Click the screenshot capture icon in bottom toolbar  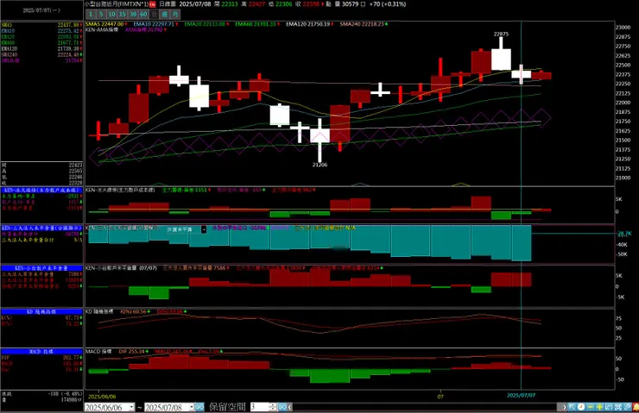point(618,407)
